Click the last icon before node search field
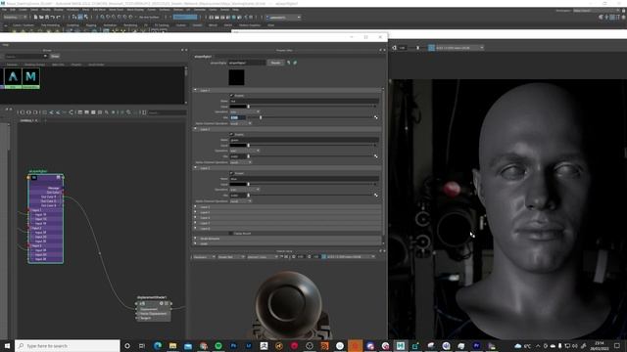 (144, 112)
